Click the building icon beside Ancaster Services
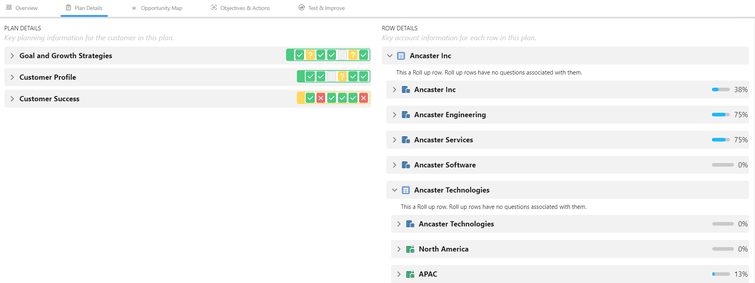The width and height of the screenshot is (755, 283). 406,140
